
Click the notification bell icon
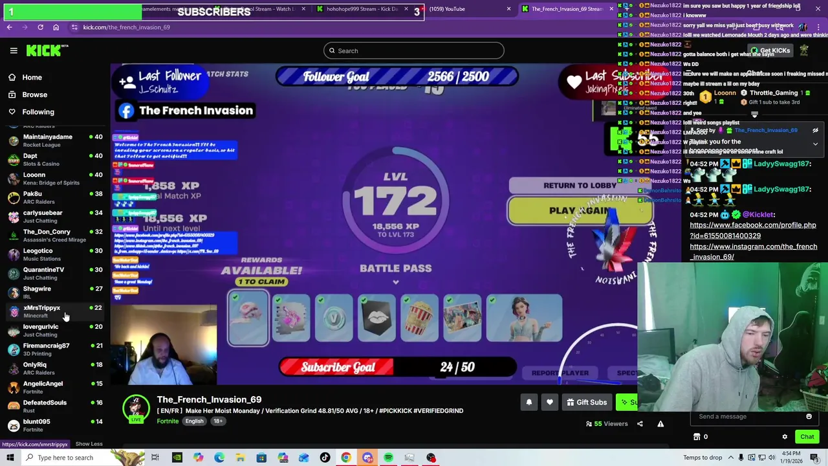529,403
